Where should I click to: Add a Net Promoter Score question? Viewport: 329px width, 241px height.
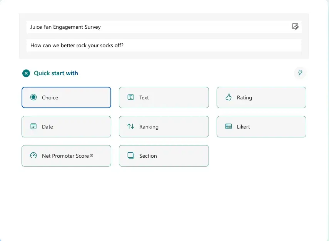point(66,156)
